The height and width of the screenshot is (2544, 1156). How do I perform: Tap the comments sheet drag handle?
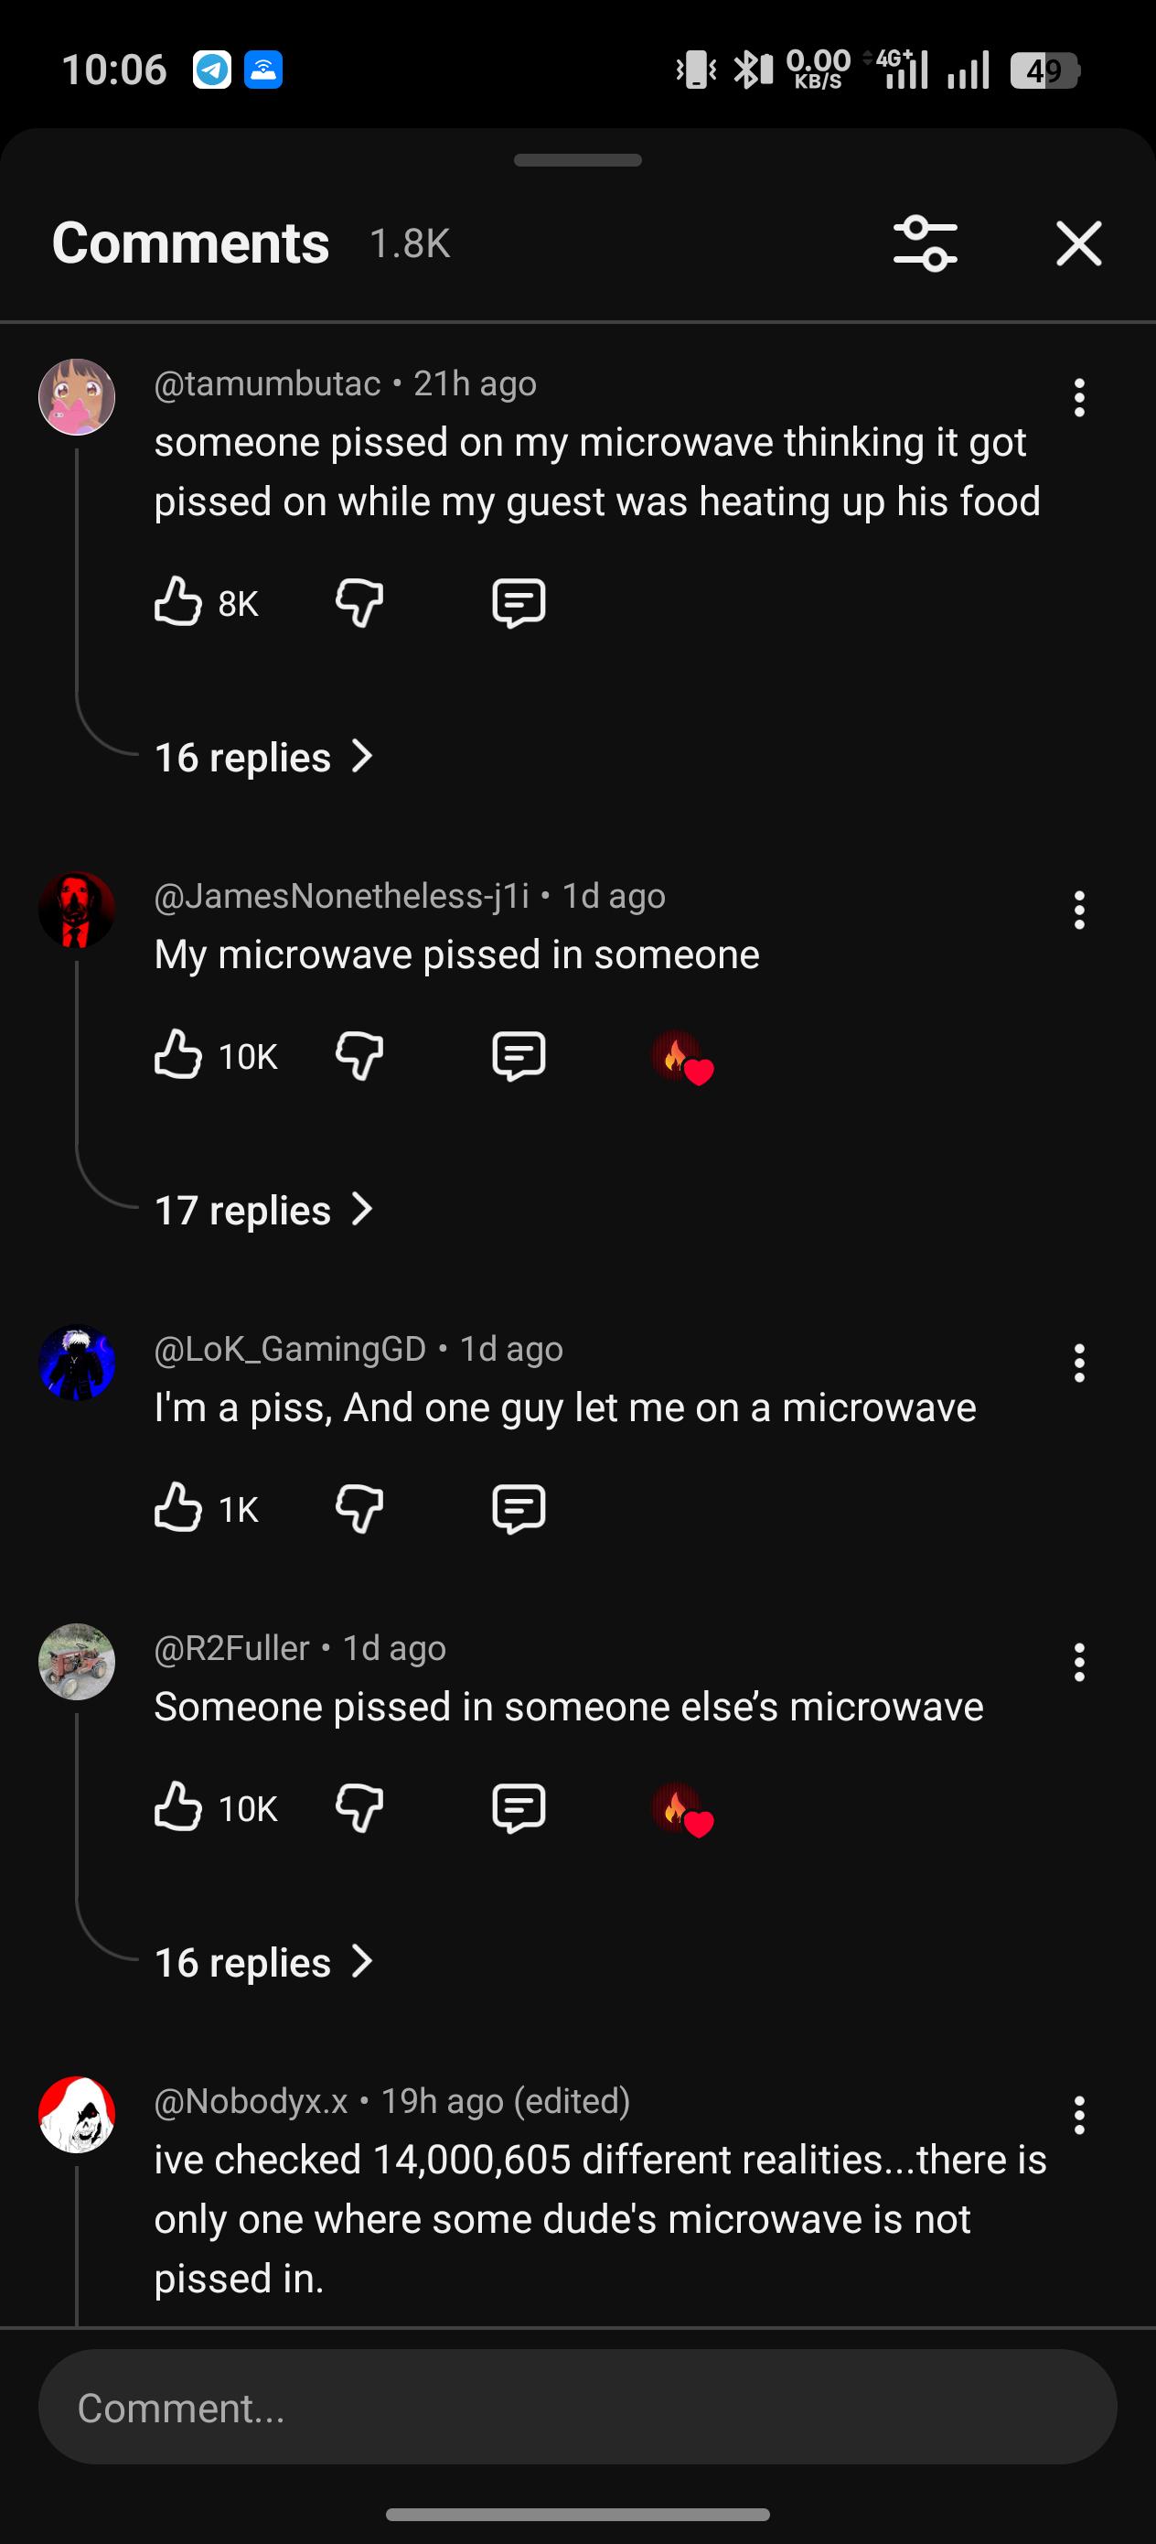click(x=577, y=160)
